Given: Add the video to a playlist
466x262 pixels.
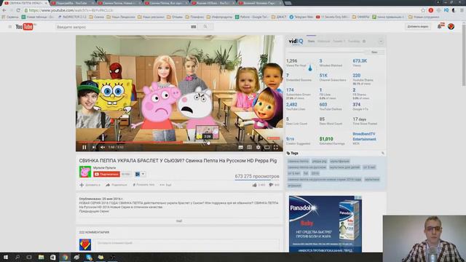Looking at the screenshot, I should coord(90,185).
